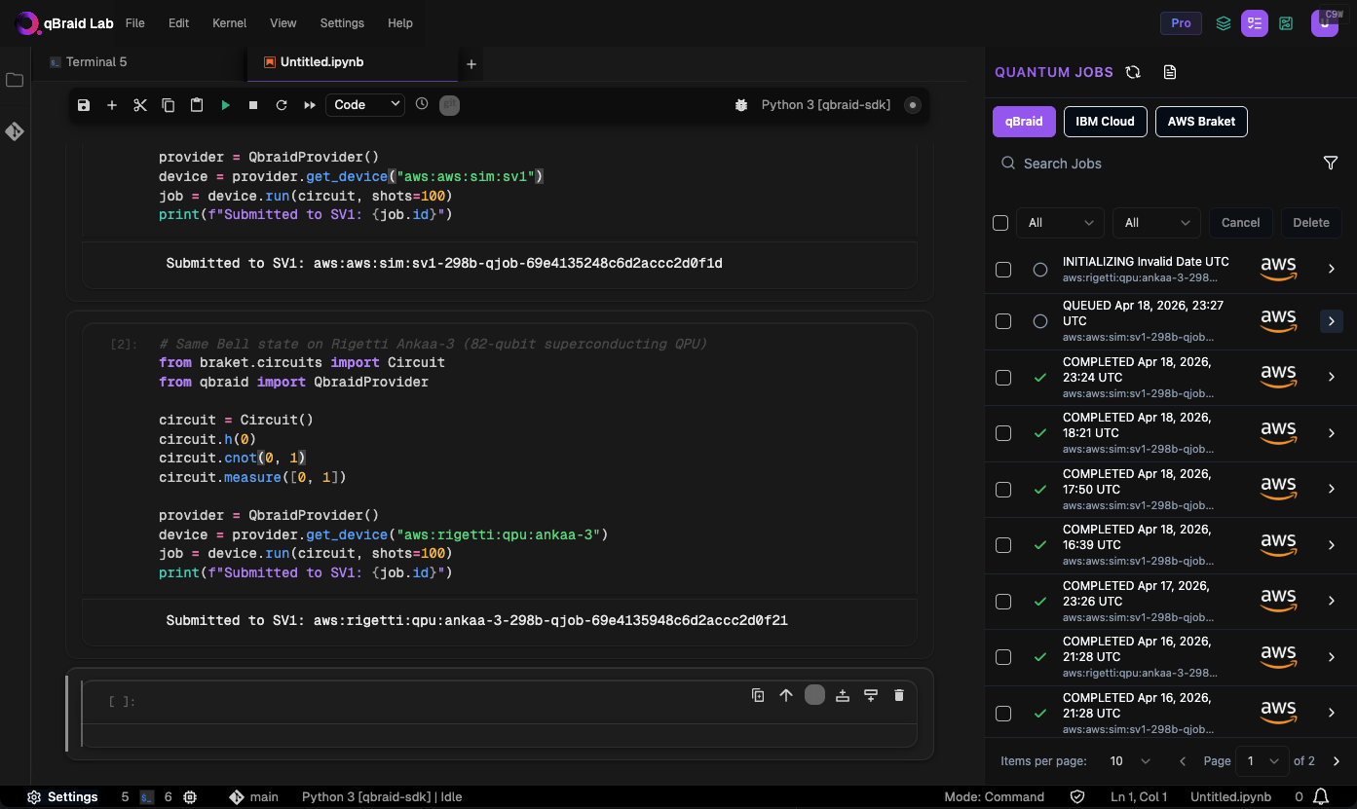Open the File menu
The width and height of the screenshot is (1357, 809).
coord(135,22)
